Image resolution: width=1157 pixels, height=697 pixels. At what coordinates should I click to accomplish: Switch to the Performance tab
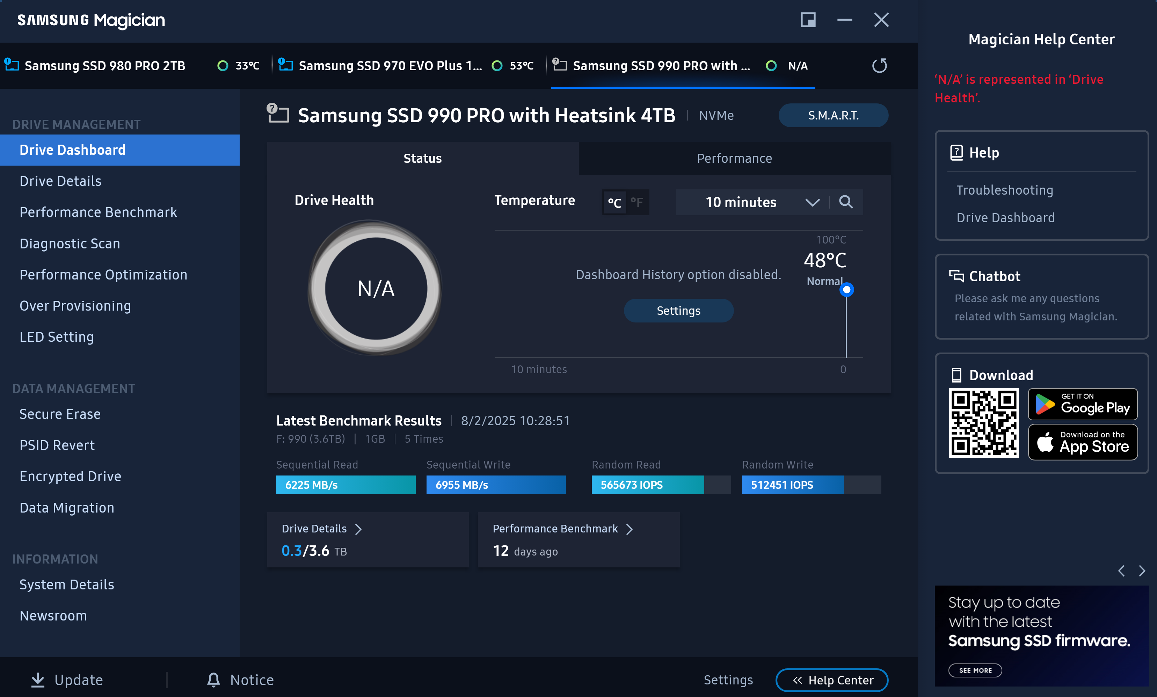pos(734,158)
